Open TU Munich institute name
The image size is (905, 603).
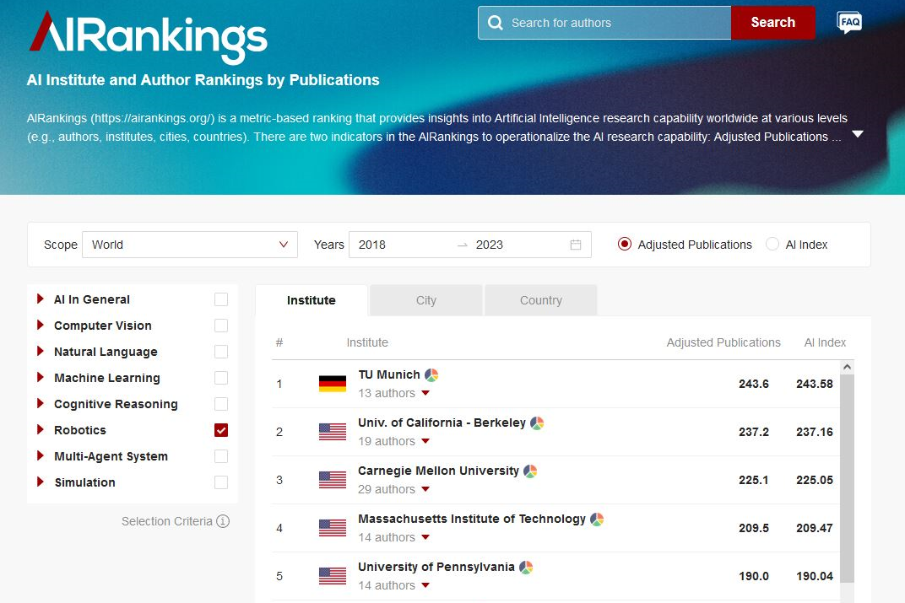[389, 374]
